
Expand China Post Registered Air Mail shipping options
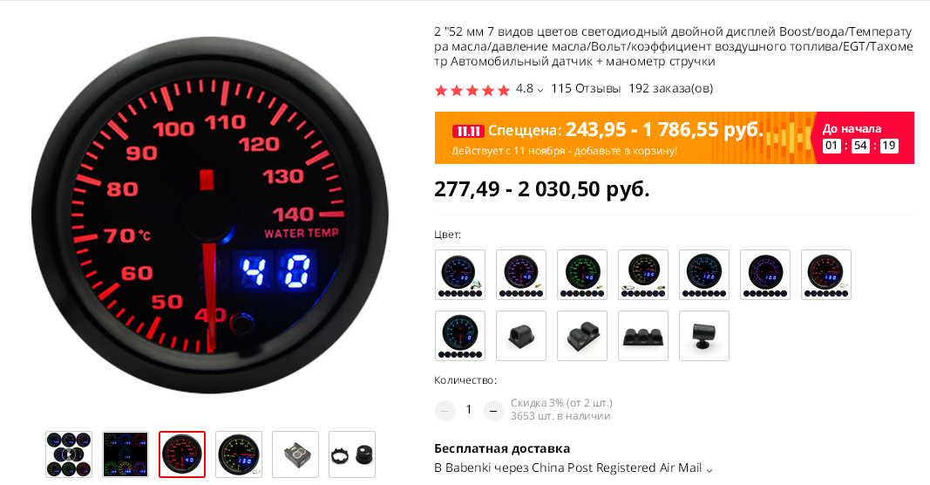click(708, 469)
